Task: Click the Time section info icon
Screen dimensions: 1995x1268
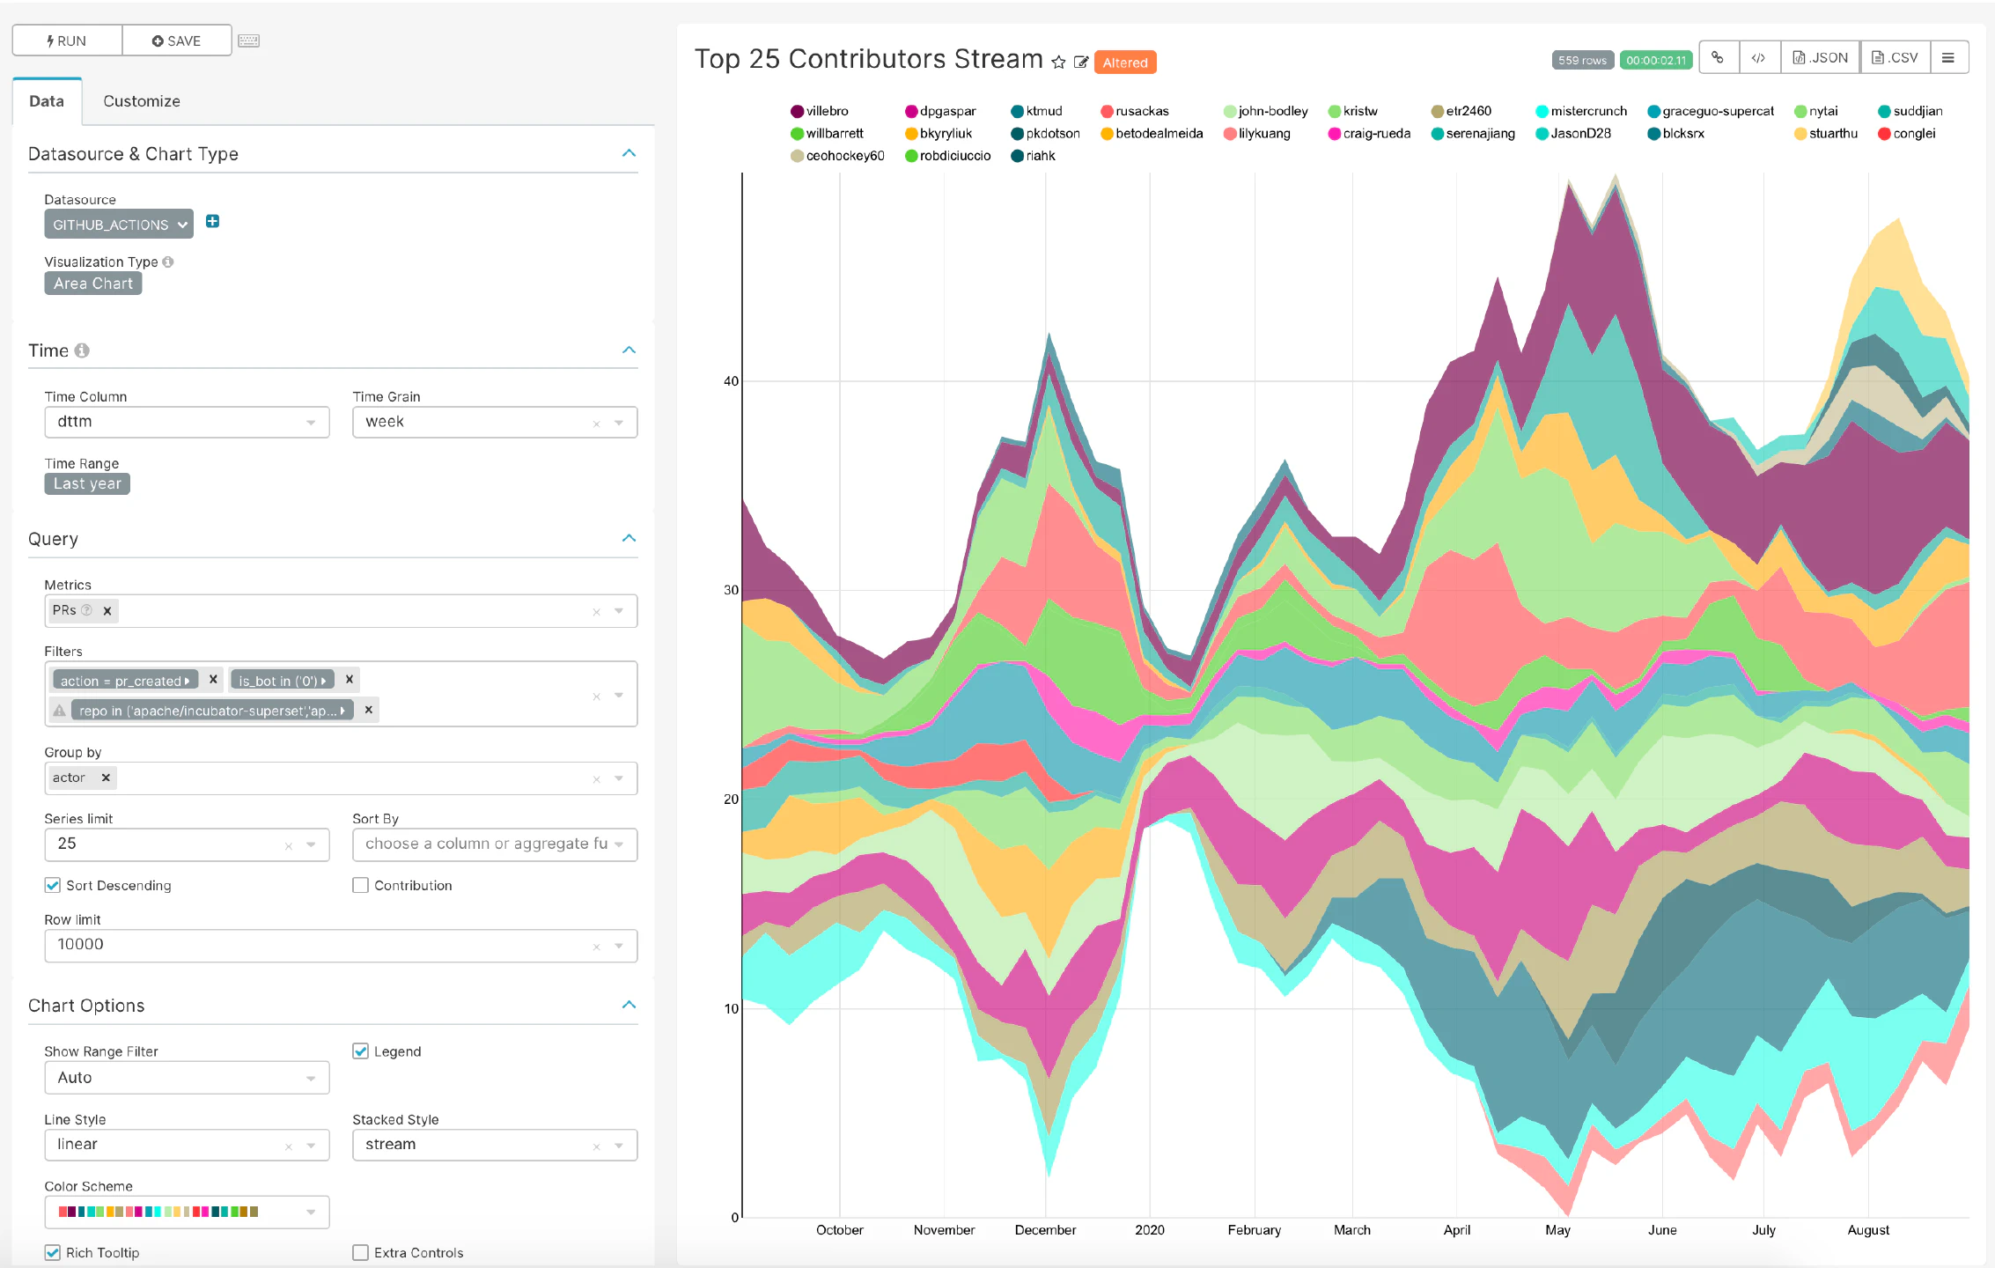Action: (82, 350)
